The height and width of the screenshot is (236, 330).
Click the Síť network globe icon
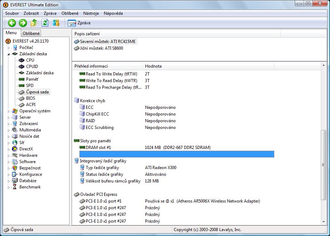point(15,143)
